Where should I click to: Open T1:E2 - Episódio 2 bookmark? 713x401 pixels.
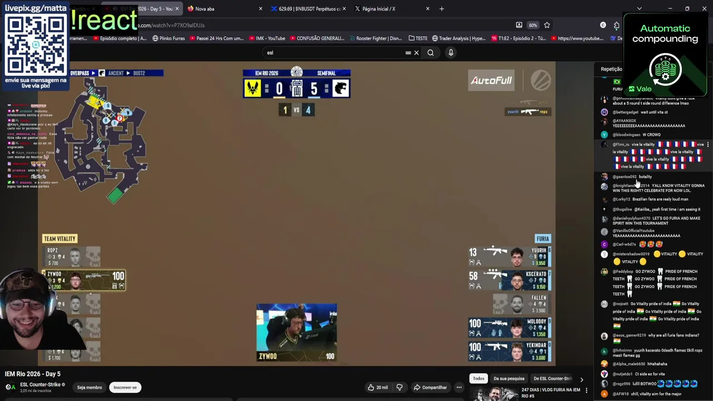[520, 38]
